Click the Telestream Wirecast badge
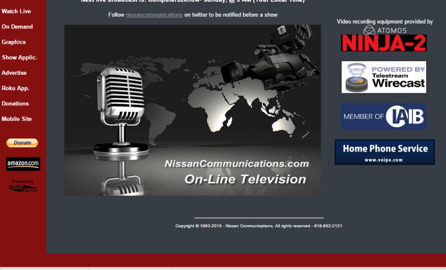The height and width of the screenshot is (270, 446). pyautogui.click(x=384, y=77)
